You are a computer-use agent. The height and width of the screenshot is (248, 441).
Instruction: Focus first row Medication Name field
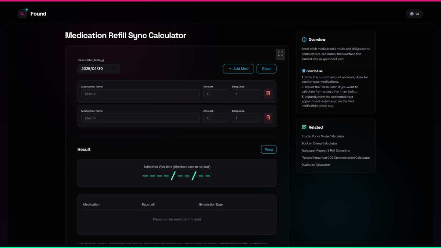tap(140, 94)
